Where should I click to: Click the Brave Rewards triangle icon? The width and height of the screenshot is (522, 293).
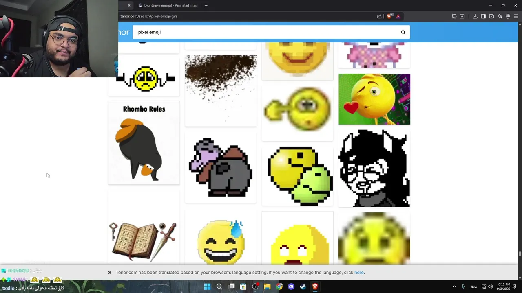(398, 16)
